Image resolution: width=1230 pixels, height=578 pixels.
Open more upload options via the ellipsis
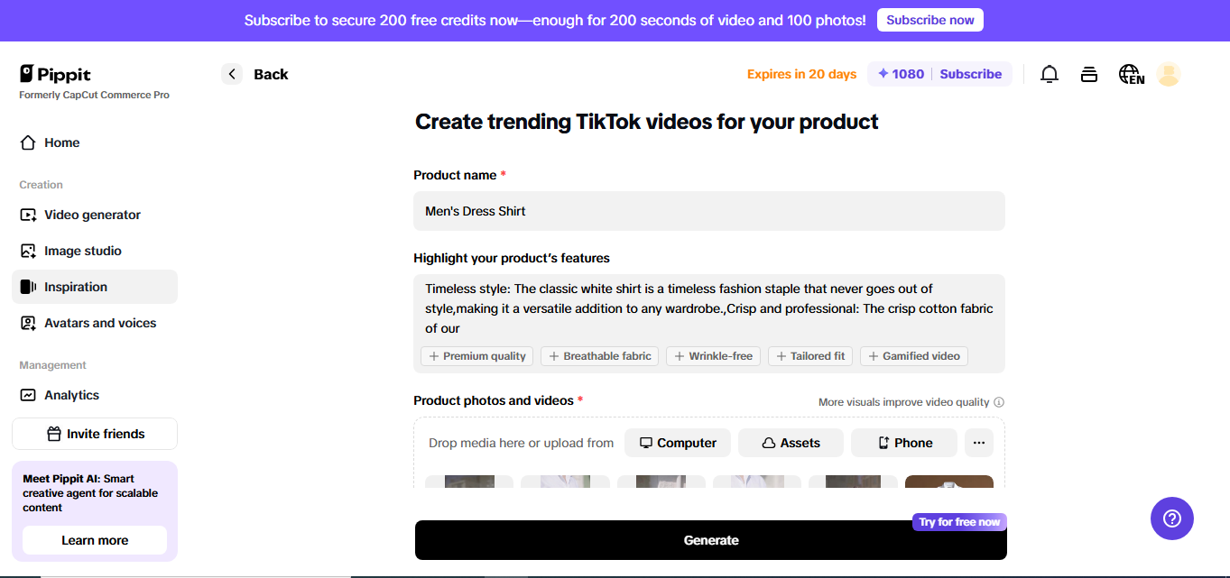(978, 443)
